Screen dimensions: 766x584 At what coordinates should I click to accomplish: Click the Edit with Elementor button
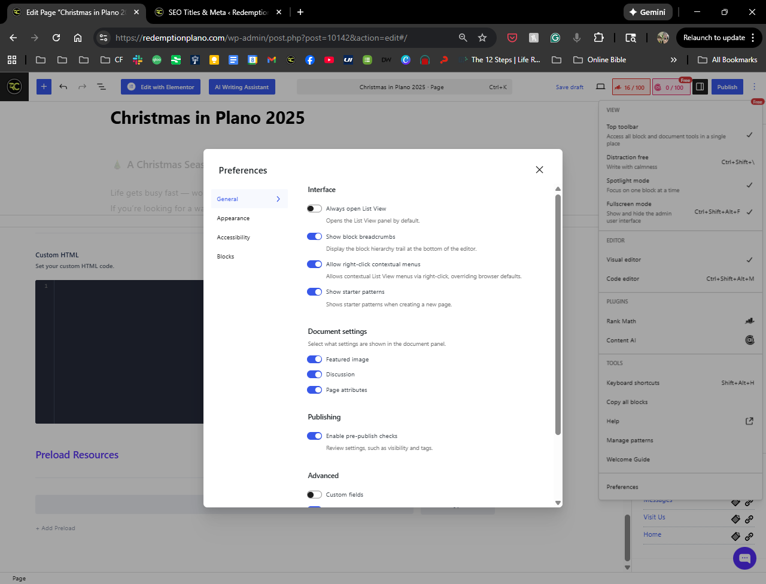160,87
